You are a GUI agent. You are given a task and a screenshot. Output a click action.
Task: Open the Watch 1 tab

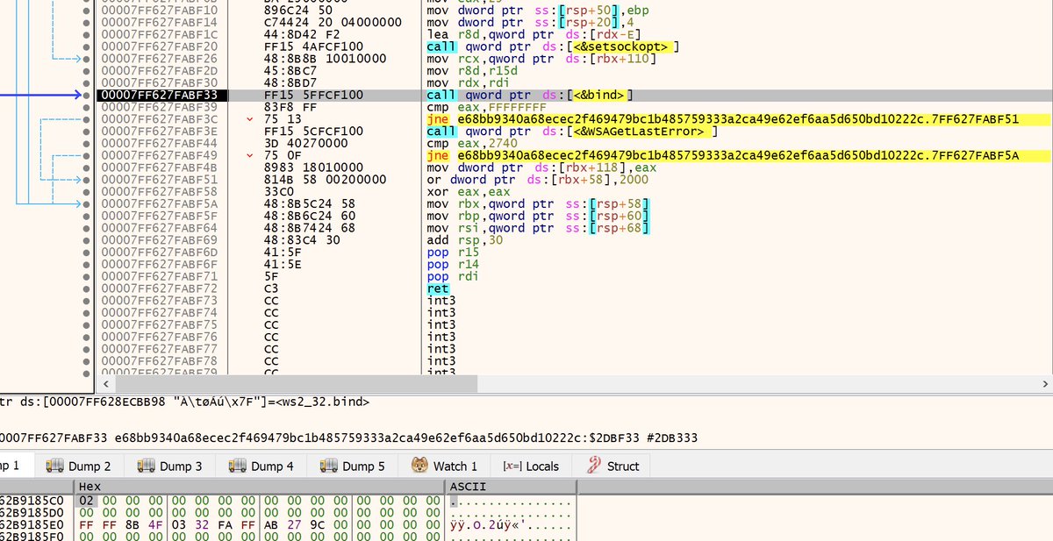[x=445, y=466]
